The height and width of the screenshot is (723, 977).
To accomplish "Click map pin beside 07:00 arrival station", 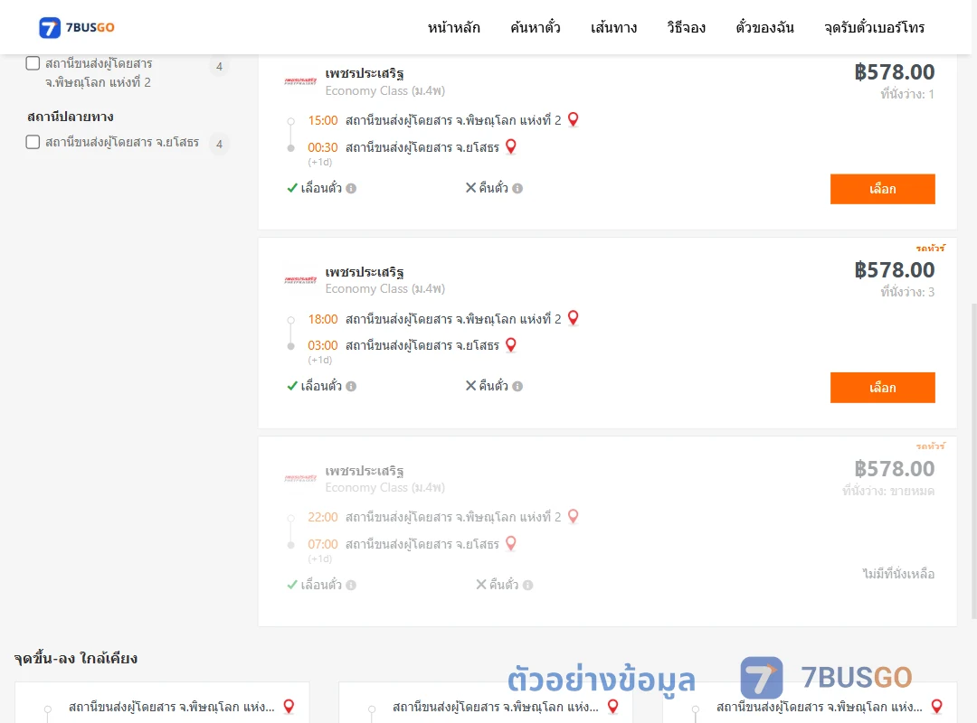I will [511, 543].
